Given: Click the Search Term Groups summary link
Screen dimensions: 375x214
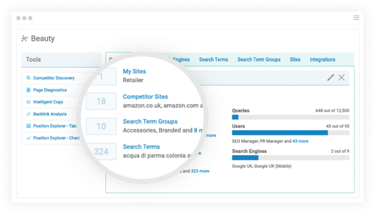Looking at the screenshot, I should point(150,121).
